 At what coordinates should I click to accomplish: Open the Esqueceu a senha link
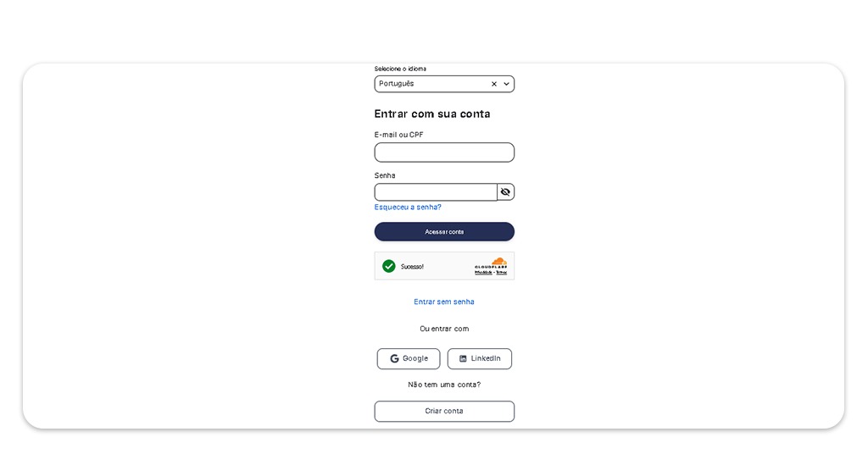point(408,208)
